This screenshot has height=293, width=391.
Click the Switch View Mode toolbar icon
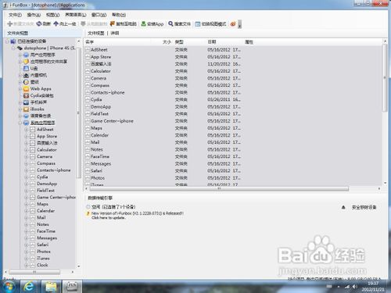point(198,24)
